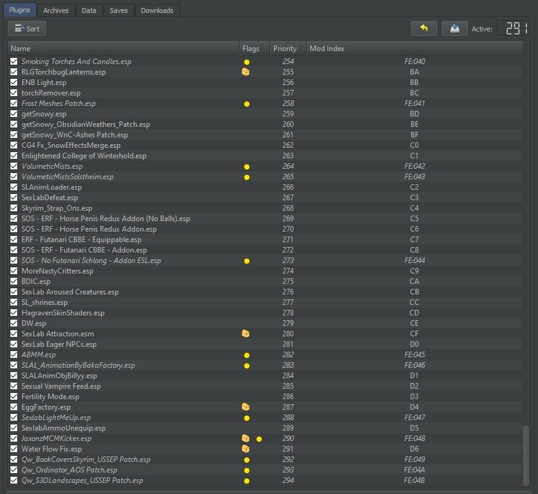The height and width of the screenshot is (494, 538).
Task: Select getSnowy_ObsidianWeathers_Patch.esp row
Action: [265, 124]
